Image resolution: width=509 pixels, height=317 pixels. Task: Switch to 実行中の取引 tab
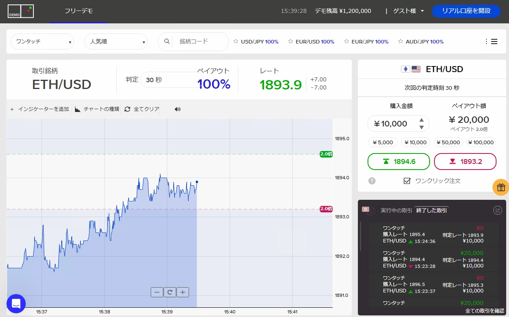pyautogui.click(x=397, y=210)
